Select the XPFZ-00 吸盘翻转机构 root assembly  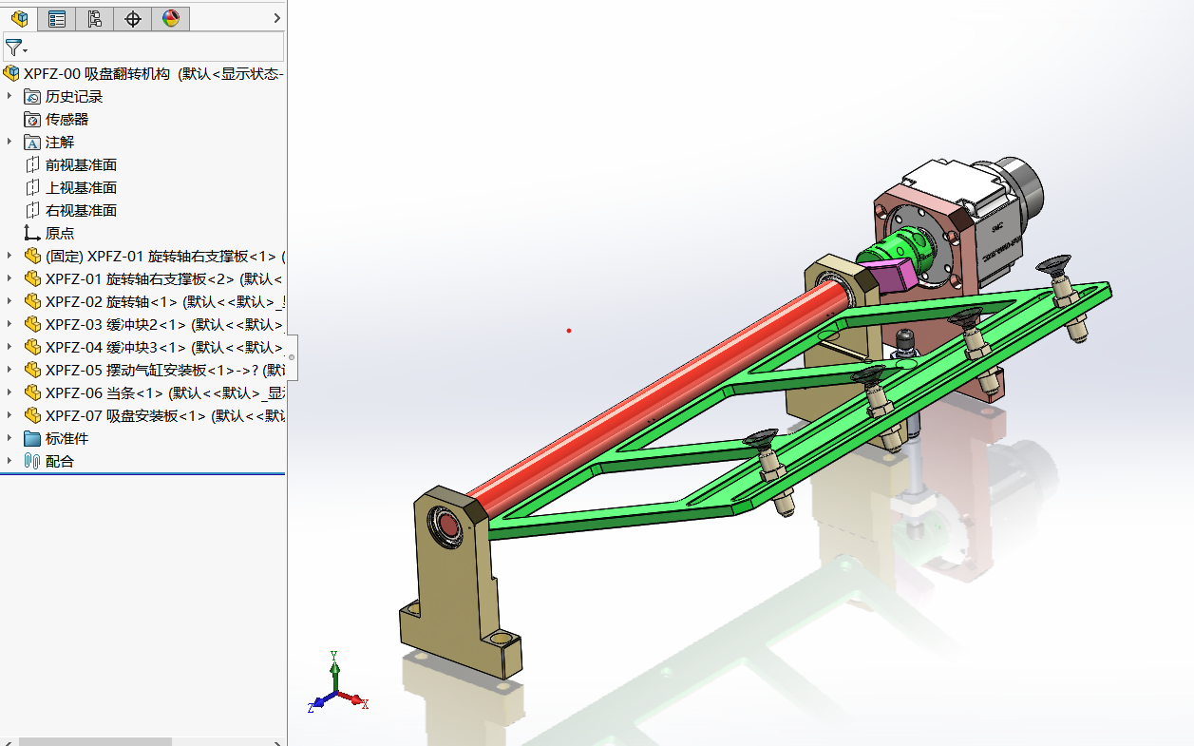click(154, 73)
